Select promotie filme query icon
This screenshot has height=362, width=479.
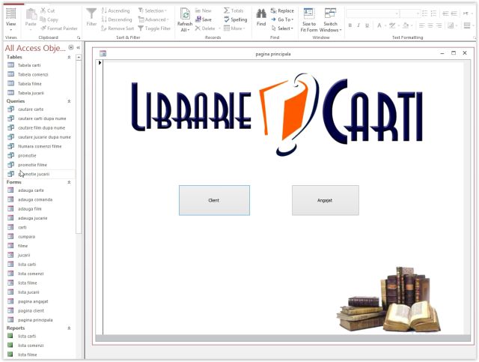coord(10,165)
